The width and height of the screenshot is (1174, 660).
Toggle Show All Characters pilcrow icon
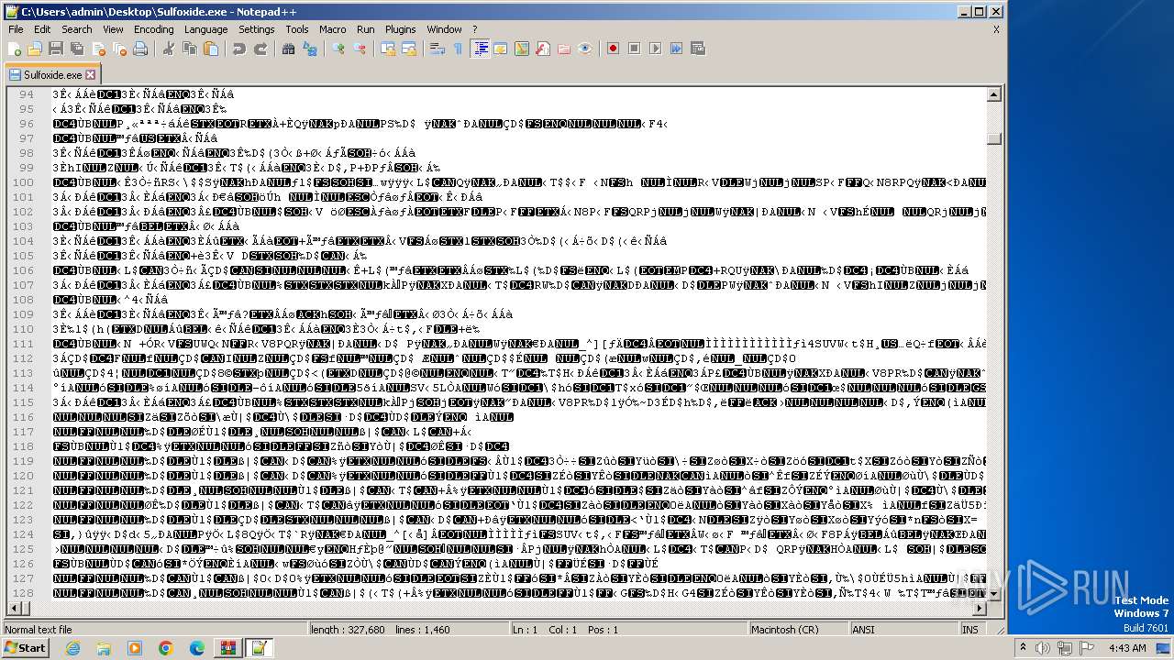click(x=459, y=49)
